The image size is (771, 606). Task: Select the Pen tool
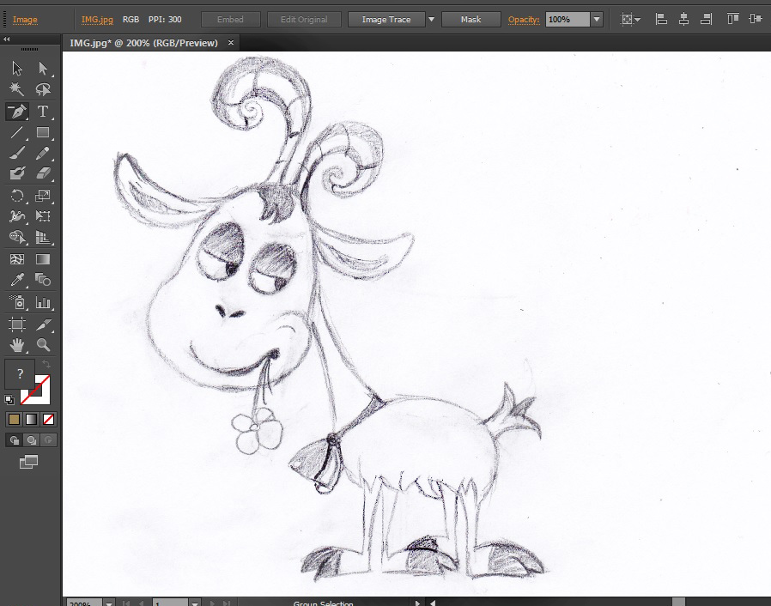click(17, 112)
